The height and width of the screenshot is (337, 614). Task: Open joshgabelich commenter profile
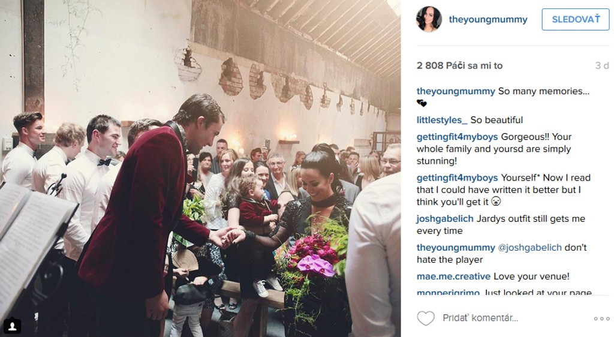point(445,218)
